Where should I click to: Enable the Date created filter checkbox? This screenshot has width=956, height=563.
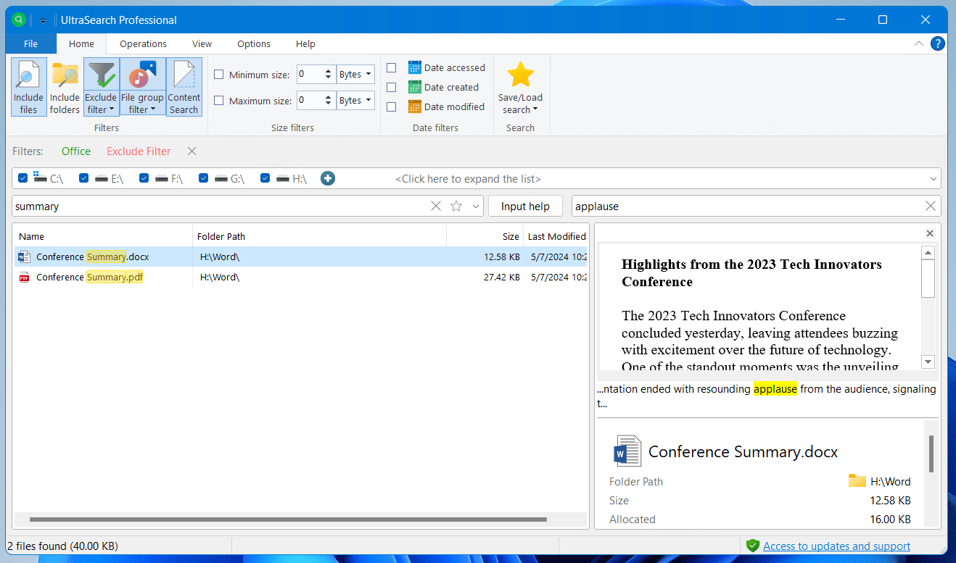click(x=392, y=87)
